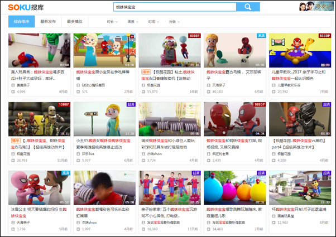This screenshot has width=336, height=237.
Task: Click the channel icon beside 欣欣心情好美丽
Action: point(78,85)
